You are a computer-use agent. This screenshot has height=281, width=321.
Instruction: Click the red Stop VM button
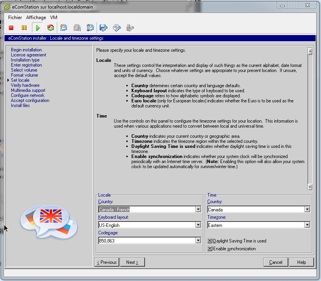(11, 28)
